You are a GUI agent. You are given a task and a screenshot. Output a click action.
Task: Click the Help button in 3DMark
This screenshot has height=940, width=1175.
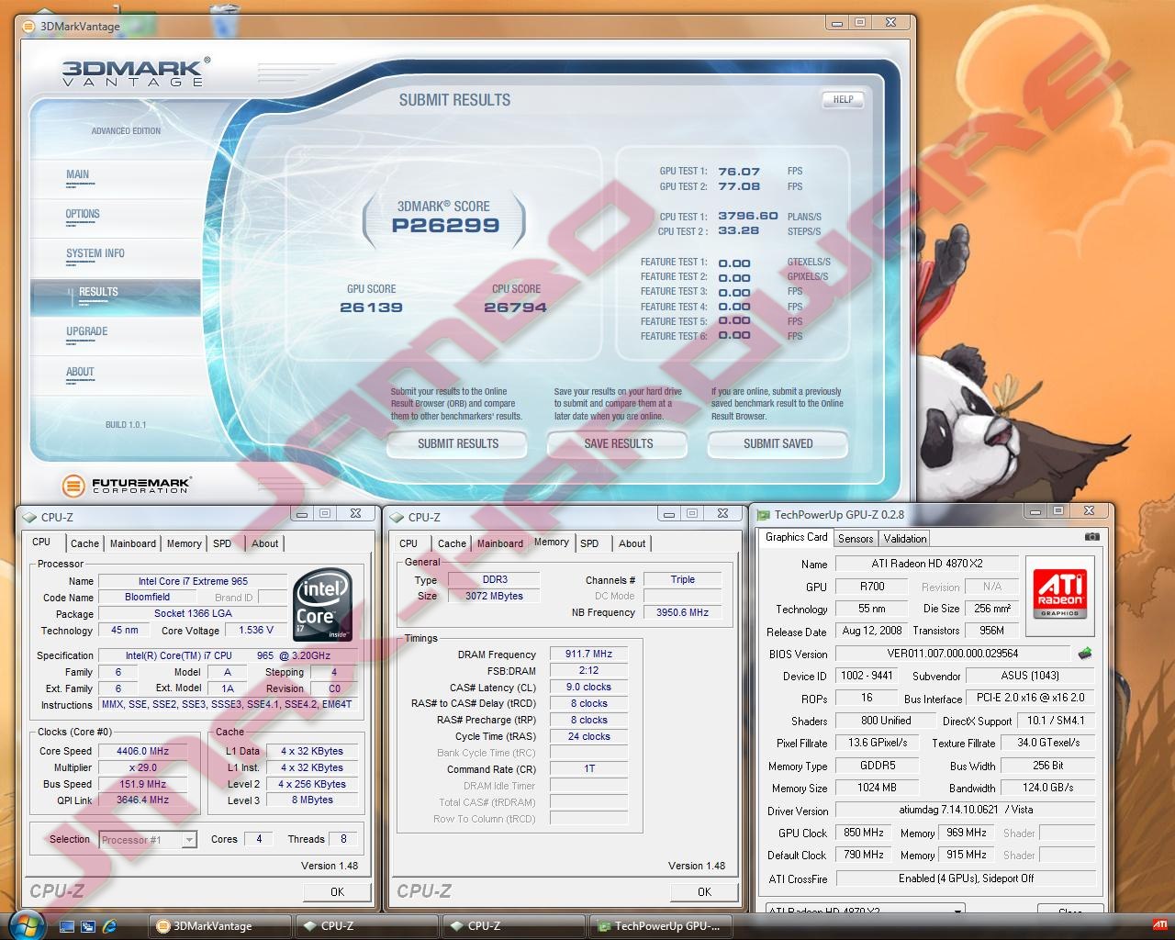coord(843,99)
